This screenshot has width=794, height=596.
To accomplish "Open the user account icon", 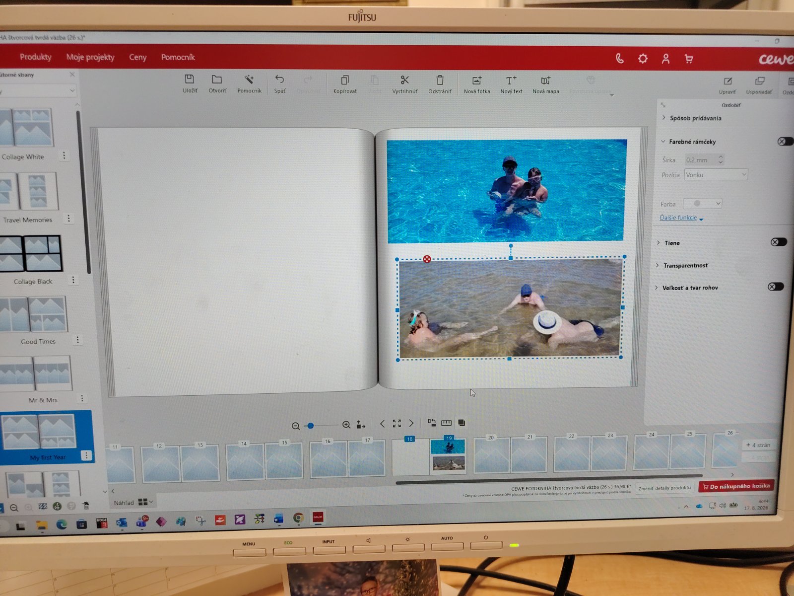I will (665, 59).
